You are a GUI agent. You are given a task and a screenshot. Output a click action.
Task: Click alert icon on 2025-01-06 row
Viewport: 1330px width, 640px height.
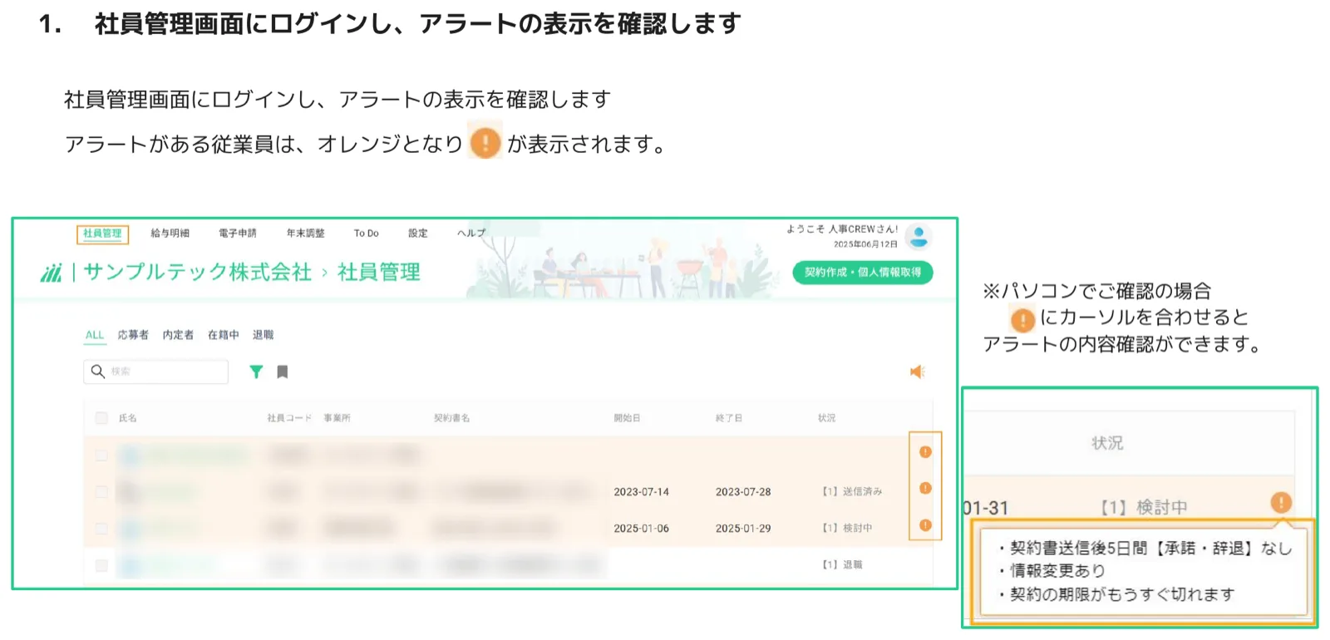tap(925, 525)
